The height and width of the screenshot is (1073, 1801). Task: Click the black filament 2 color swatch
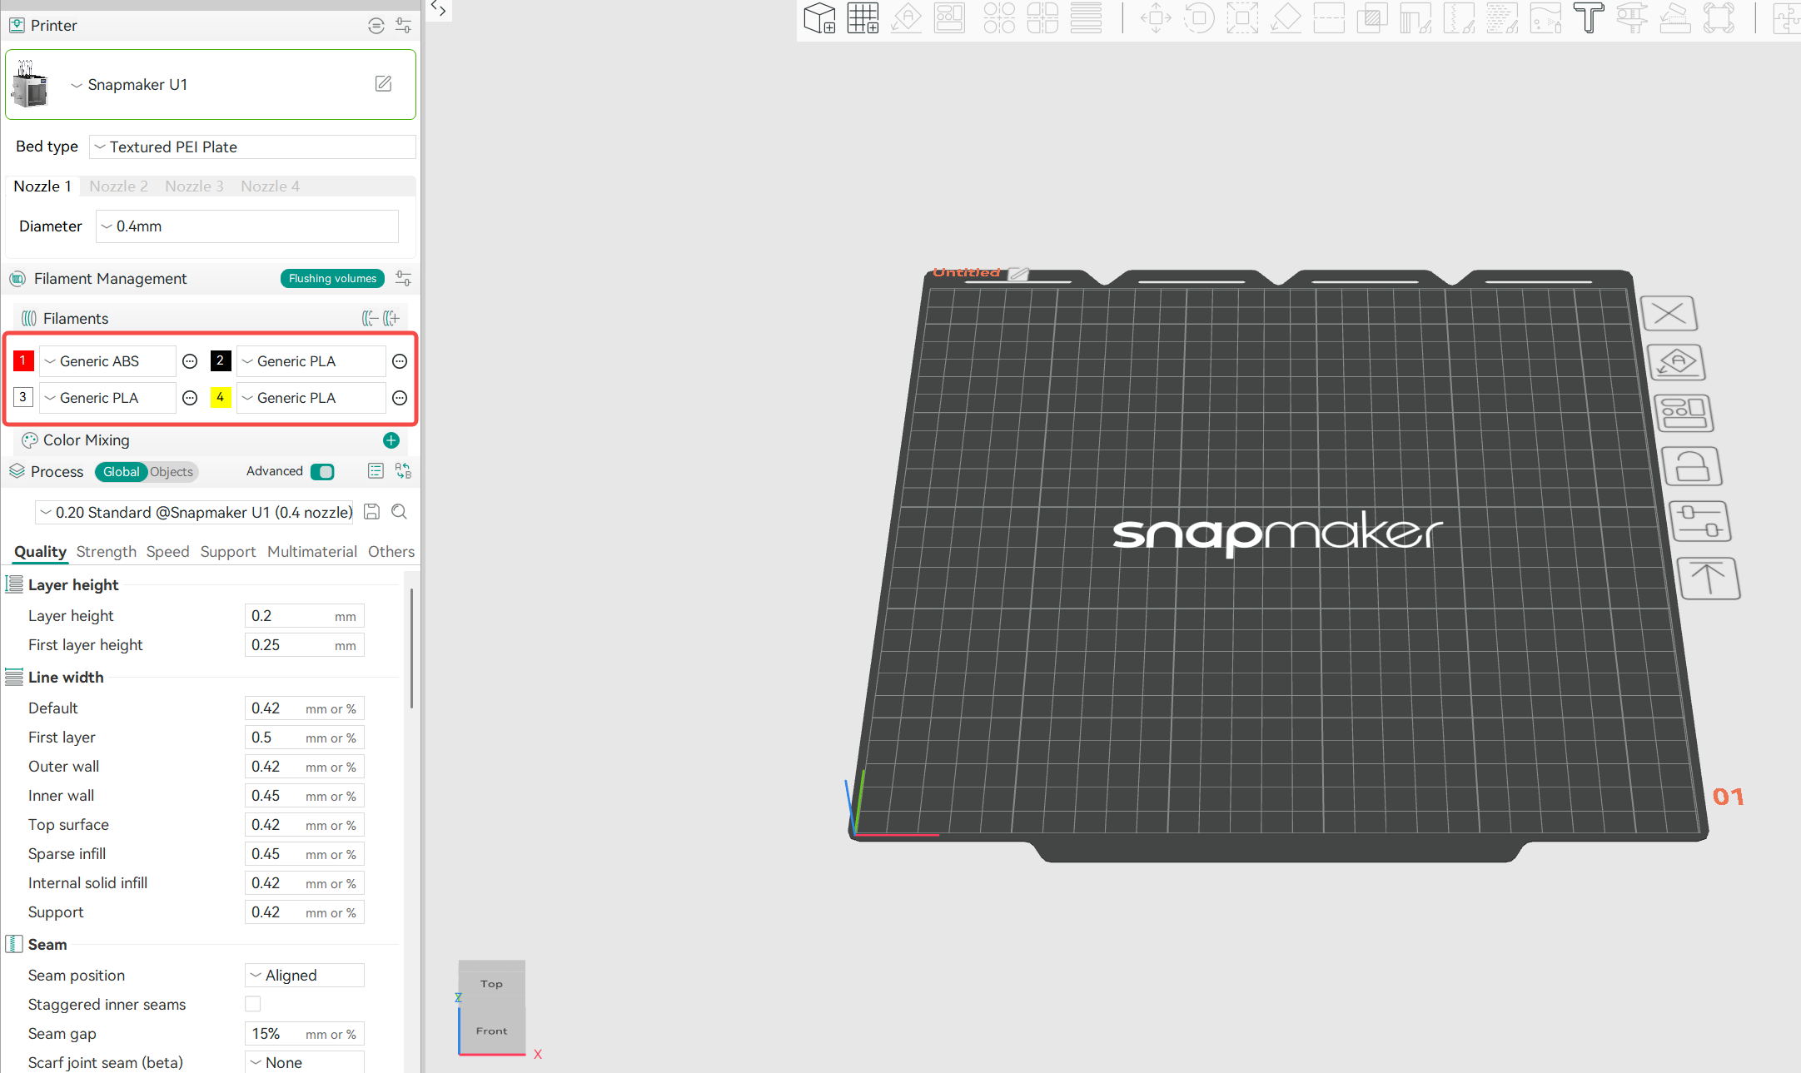221,361
